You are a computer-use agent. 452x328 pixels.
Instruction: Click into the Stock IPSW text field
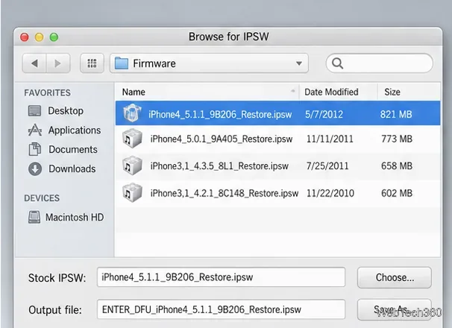tap(221, 277)
